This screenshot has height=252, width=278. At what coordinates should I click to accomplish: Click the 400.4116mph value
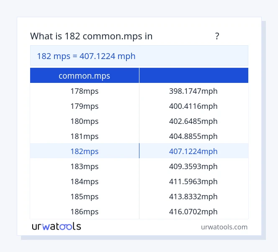pyautogui.click(x=193, y=106)
